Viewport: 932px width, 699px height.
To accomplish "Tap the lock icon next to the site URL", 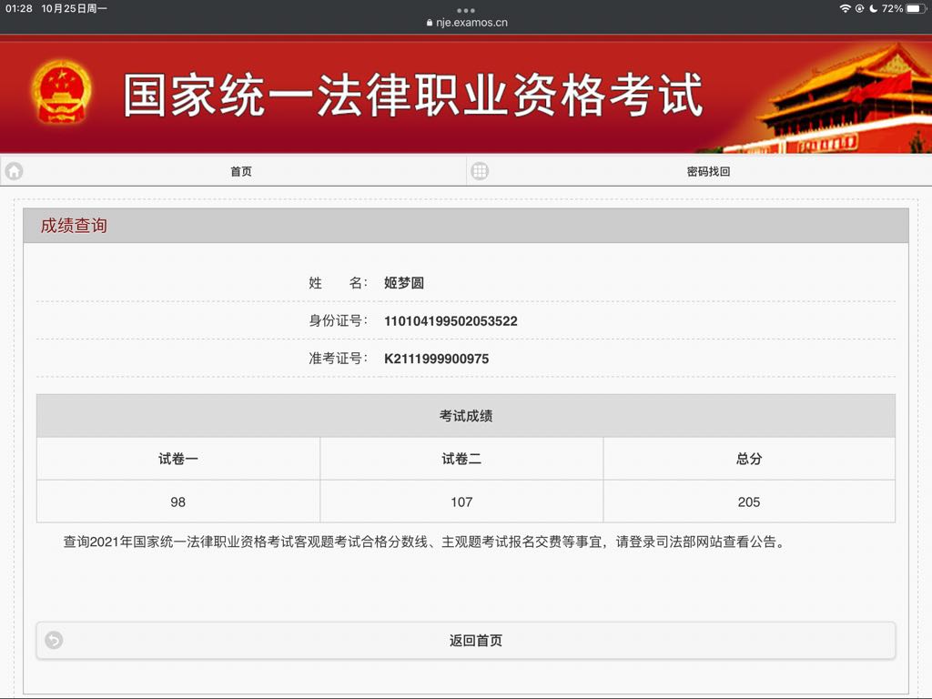I will point(430,23).
